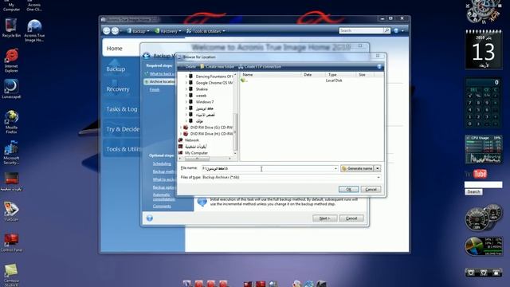Click the back navigation arrow in Acronis toolbar
Viewport: 510px width, 287px height.
(106, 30)
